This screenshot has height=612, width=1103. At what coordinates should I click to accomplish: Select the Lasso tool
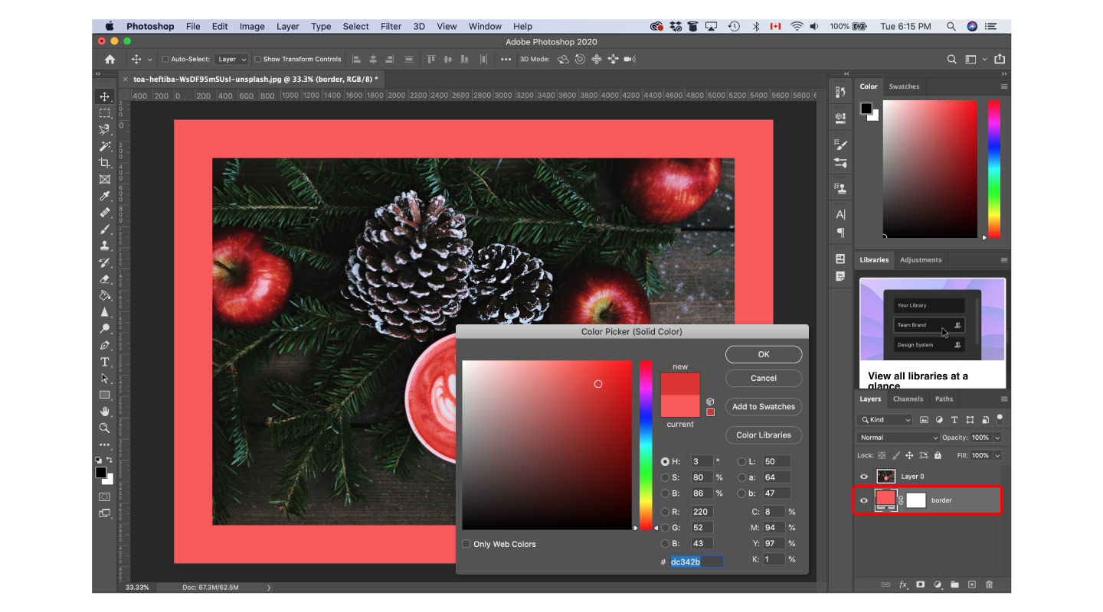pyautogui.click(x=104, y=129)
